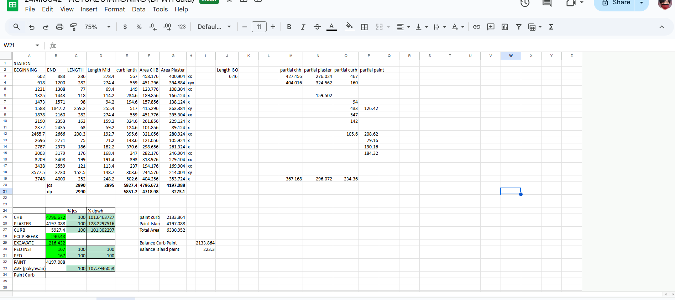Decrease decimal places
The width and height of the screenshot is (675, 300).
pyautogui.click(x=153, y=27)
